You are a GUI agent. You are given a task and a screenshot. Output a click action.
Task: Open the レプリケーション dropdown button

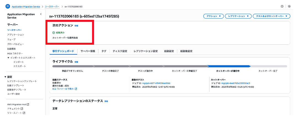tap(238, 16)
